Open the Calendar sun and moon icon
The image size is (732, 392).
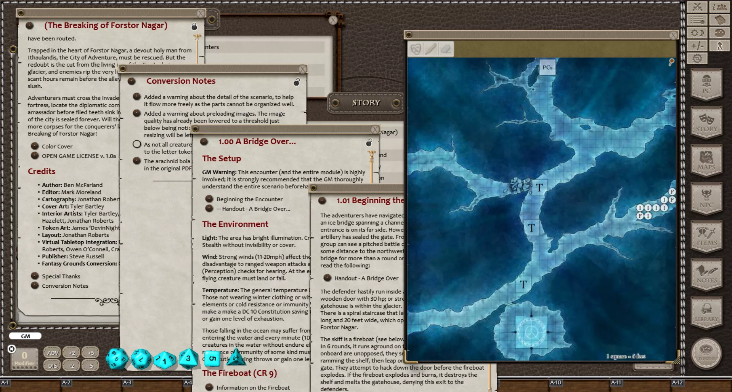697,33
